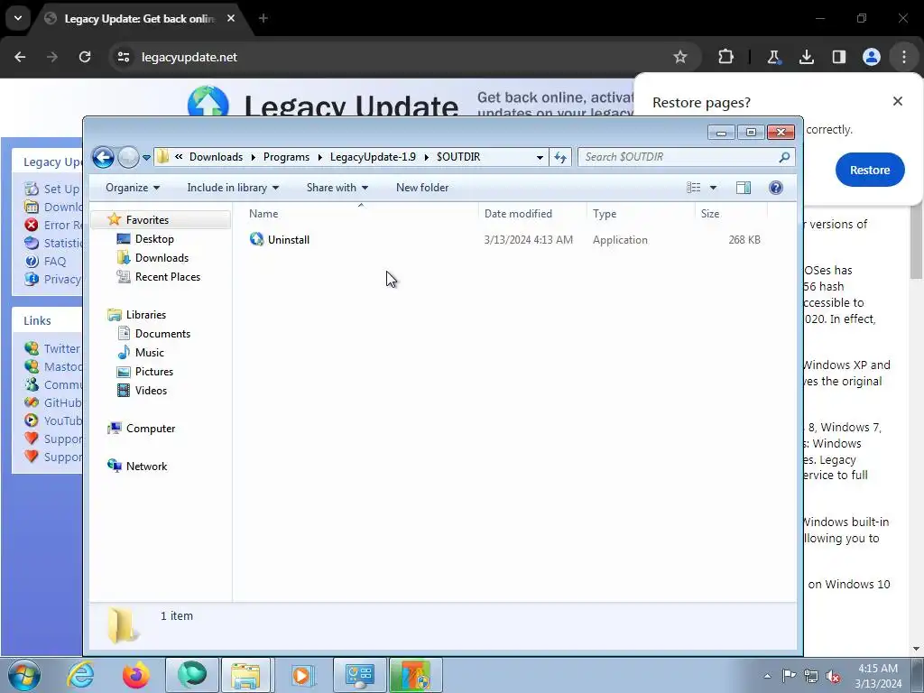
Task: Open Chrome three-dot menu
Action: coord(904,57)
